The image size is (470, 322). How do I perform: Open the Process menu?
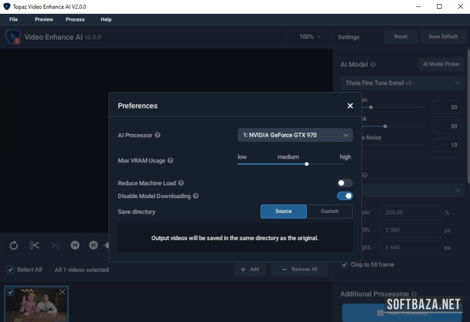tap(75, 19)
